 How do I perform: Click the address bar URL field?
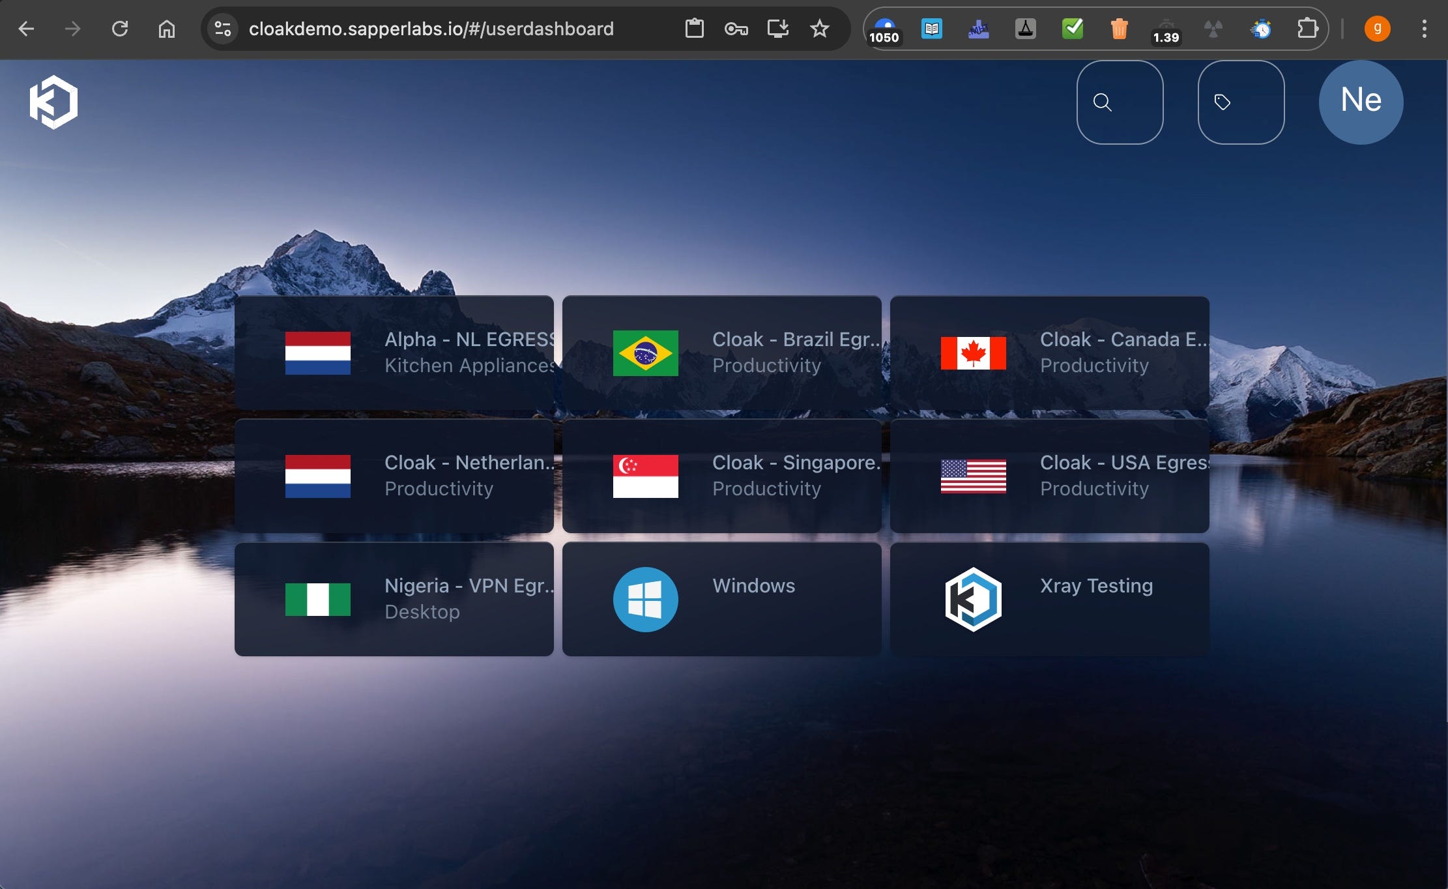tap(431, 29)
